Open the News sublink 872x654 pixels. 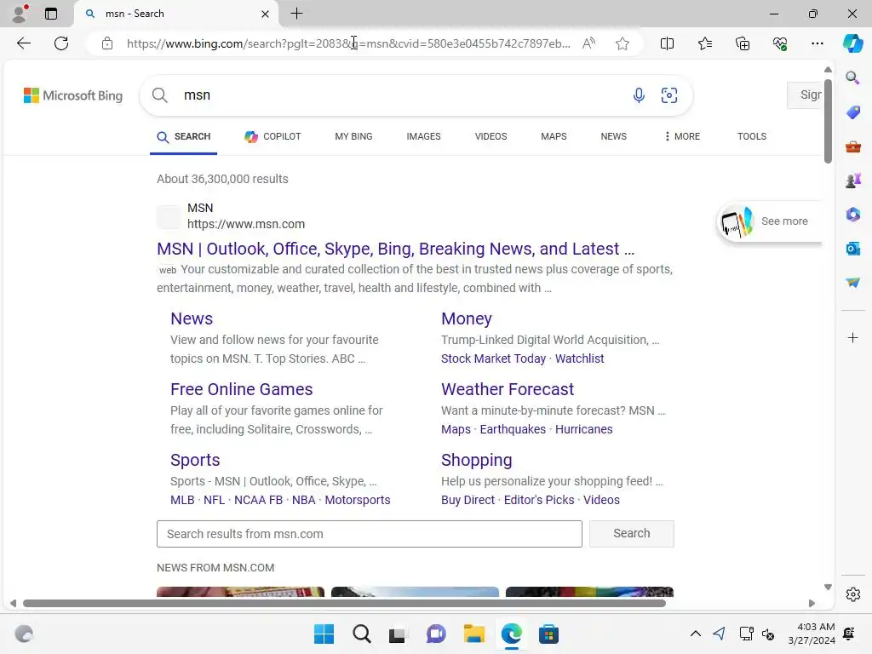click(192, 318)
